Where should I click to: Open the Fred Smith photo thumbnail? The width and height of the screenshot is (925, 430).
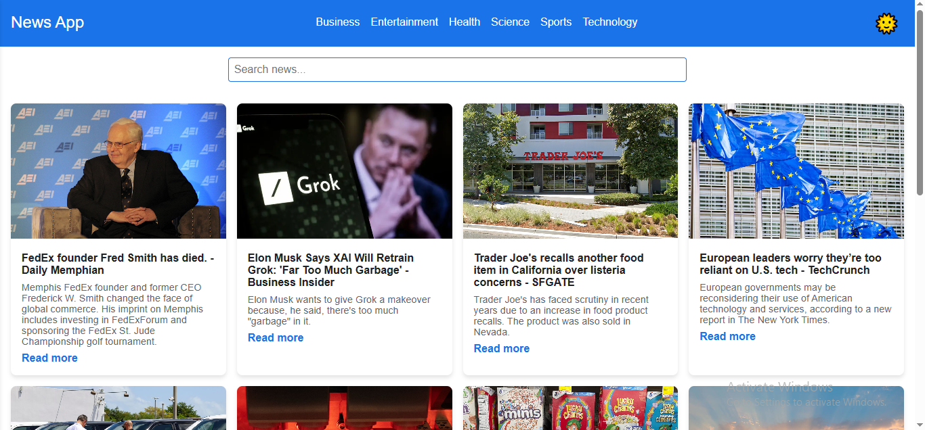point(119,171)
